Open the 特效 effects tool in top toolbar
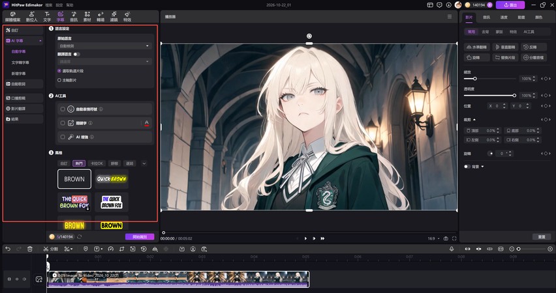This screenshot has height=293, width=556. tap(127, 16)
